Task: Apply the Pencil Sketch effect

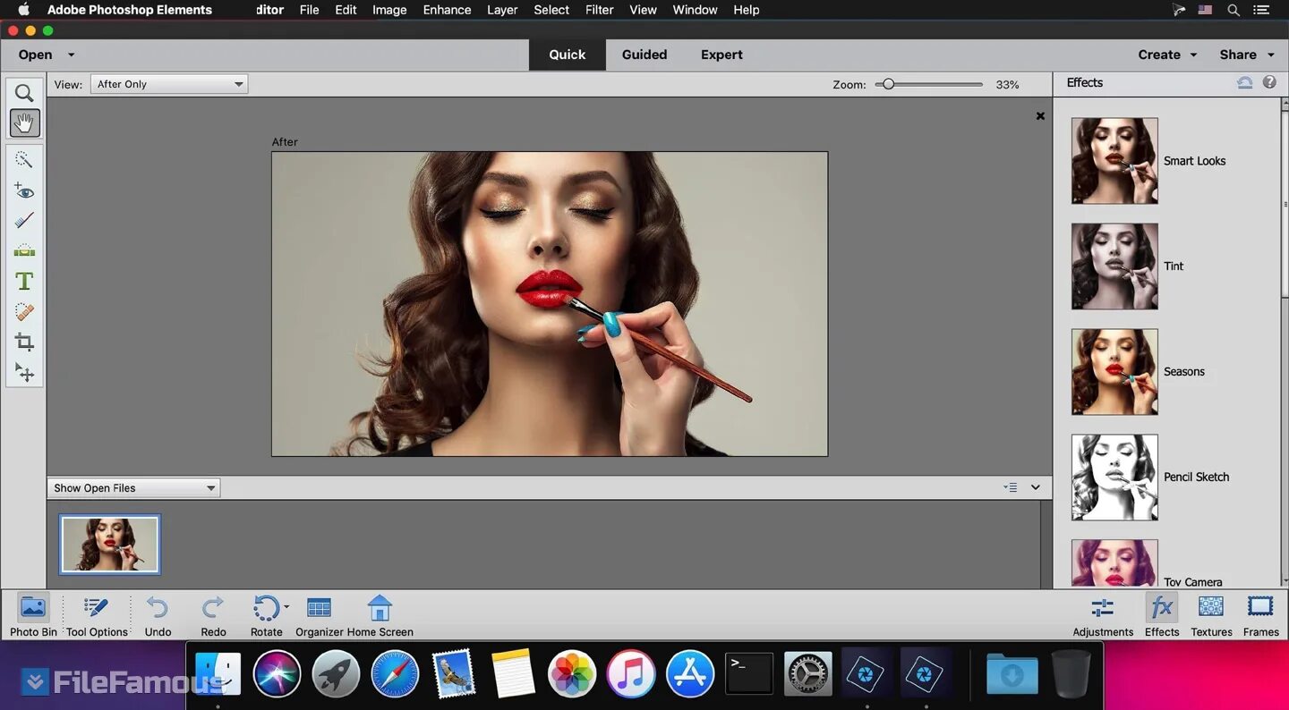Action: pos(1114,478)
